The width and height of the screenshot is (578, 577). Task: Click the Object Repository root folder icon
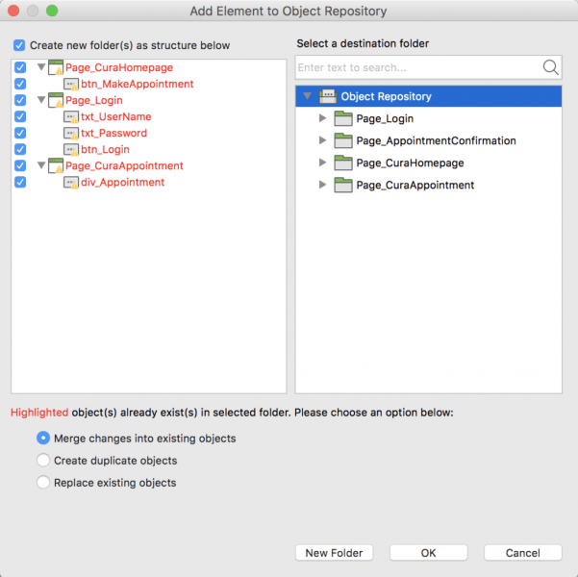pos(327,96)
